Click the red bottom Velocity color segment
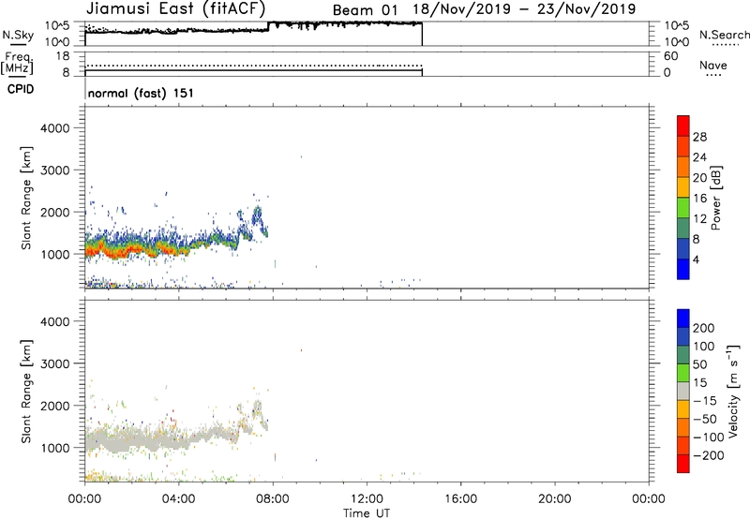 point(683,464)
